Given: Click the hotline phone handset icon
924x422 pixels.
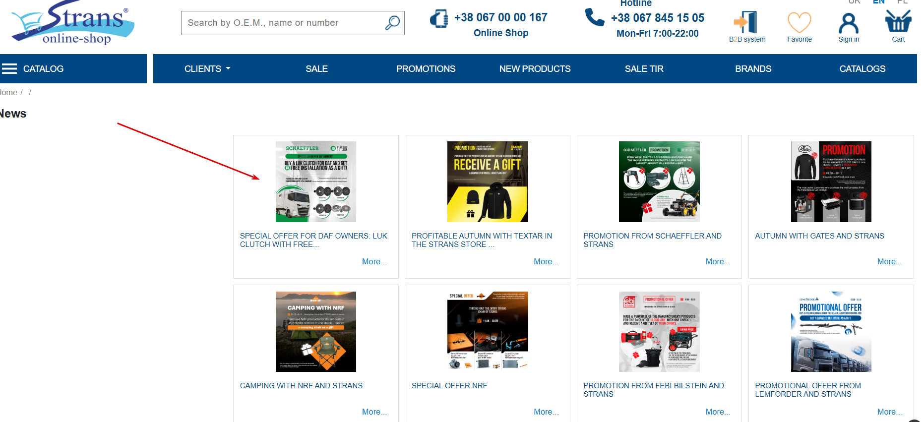Looking at the screenshot, I should (594, 17).
